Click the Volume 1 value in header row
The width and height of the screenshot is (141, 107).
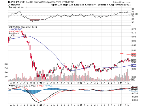(x=103, y=5)
